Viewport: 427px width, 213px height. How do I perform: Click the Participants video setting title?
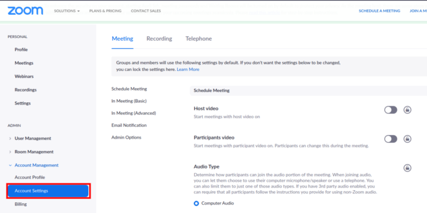pos(214,137)
